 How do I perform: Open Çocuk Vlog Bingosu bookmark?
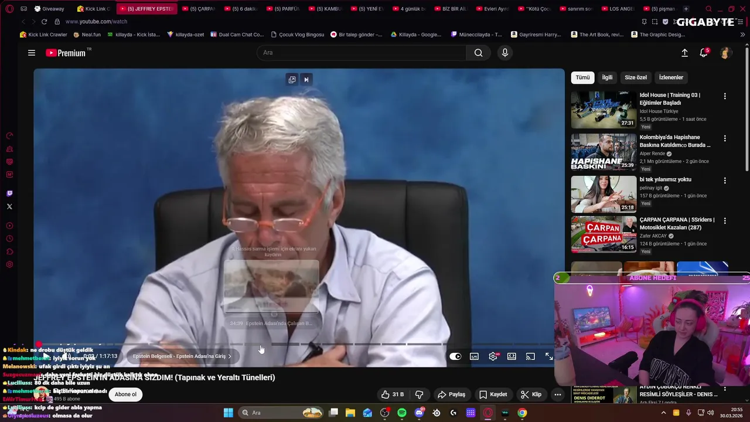(296, 35)
